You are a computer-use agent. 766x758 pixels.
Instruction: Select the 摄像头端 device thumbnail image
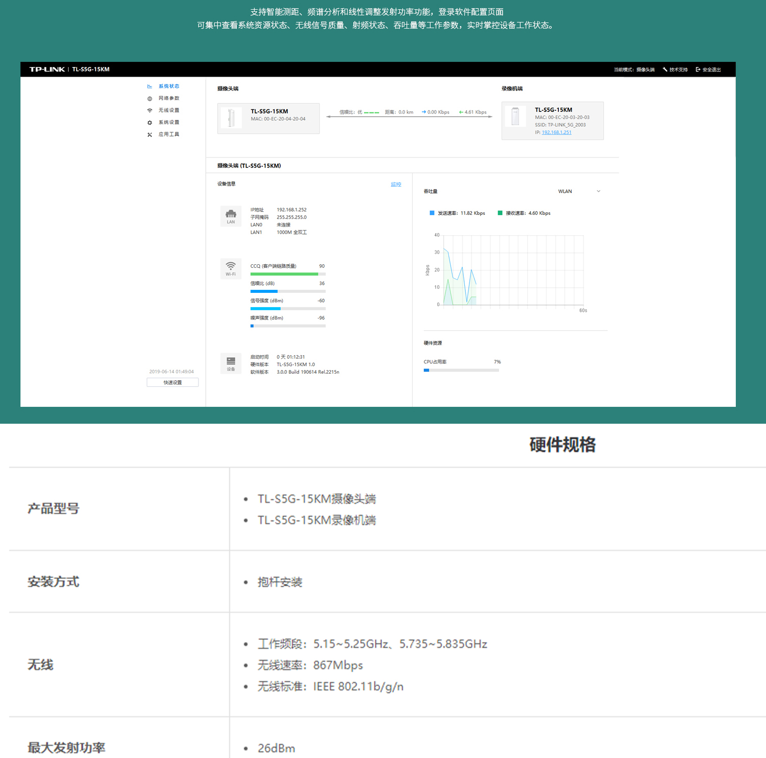pos(231,118)
